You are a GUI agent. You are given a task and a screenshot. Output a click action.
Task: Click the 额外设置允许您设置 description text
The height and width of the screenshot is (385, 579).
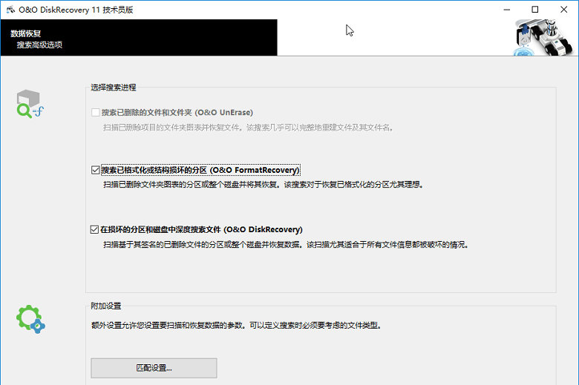[x=236, y=326]
